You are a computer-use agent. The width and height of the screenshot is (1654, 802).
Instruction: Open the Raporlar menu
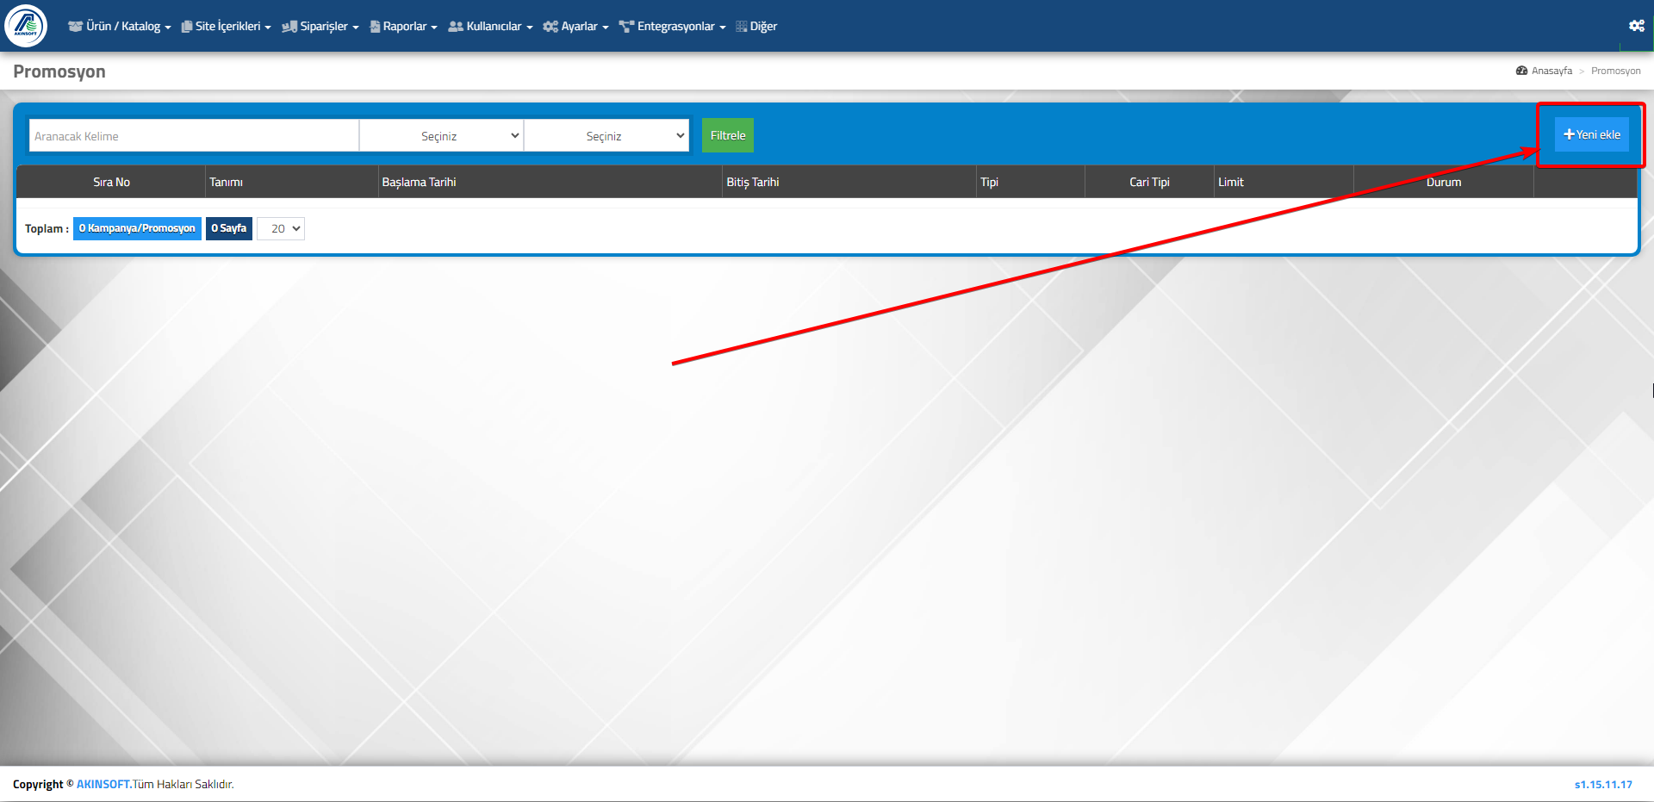(404, 27)
